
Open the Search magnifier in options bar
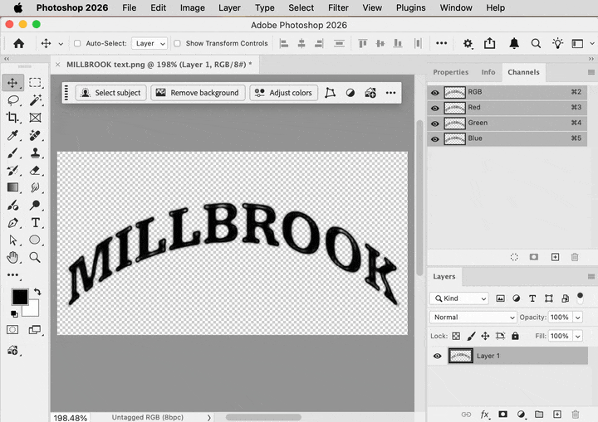536,43
